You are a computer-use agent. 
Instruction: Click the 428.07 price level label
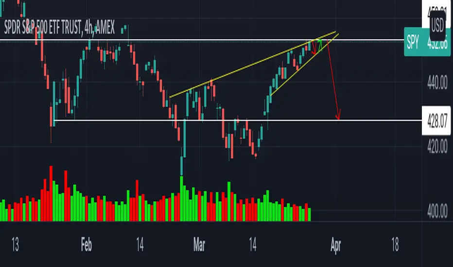coord(437,121)
